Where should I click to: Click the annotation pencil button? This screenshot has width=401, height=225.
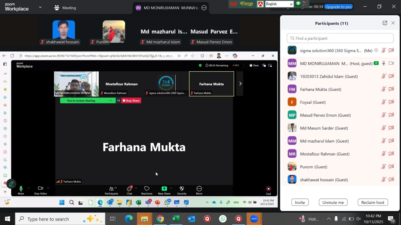pos(11,184)
